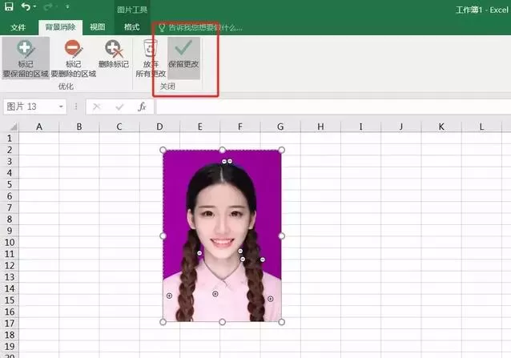Click the insert function fx icon
The image size is (511, 358).
tap(142, 107)
